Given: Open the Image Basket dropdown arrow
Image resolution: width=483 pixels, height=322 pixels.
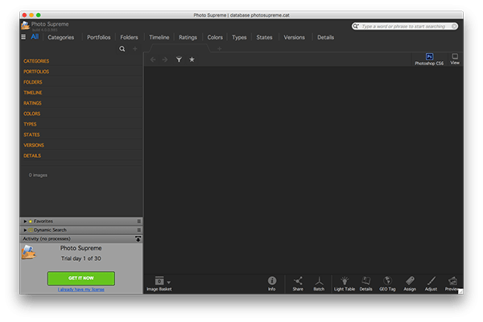Looking at the screenshot, I should tap(168, 282).
